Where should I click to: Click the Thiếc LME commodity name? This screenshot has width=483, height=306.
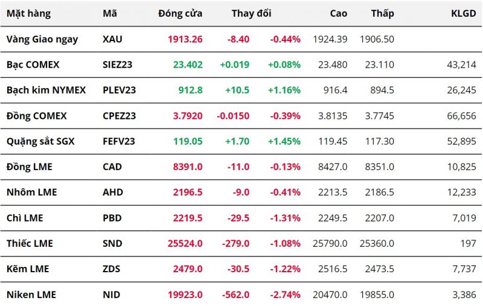30,243
